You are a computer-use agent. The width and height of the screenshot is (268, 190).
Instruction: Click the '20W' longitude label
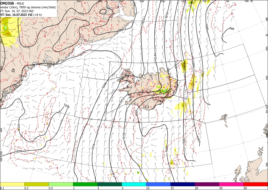tap(142, 1)
